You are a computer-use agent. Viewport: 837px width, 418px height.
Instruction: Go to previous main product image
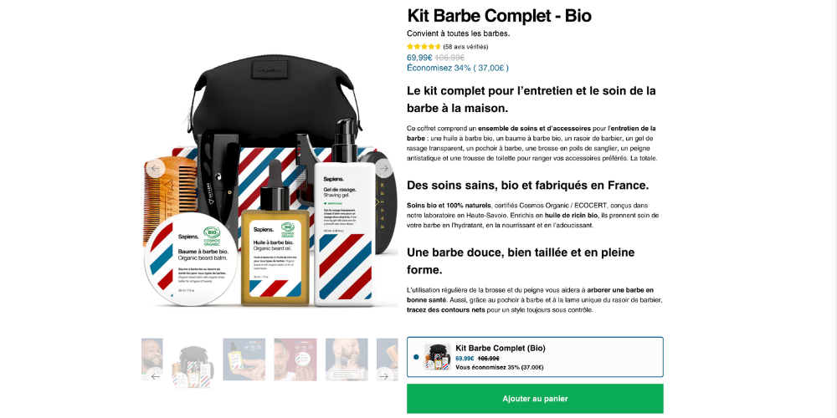(156, 169)
